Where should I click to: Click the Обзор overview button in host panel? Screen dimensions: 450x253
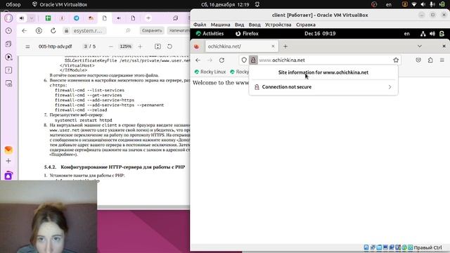[x=13, y=5]
